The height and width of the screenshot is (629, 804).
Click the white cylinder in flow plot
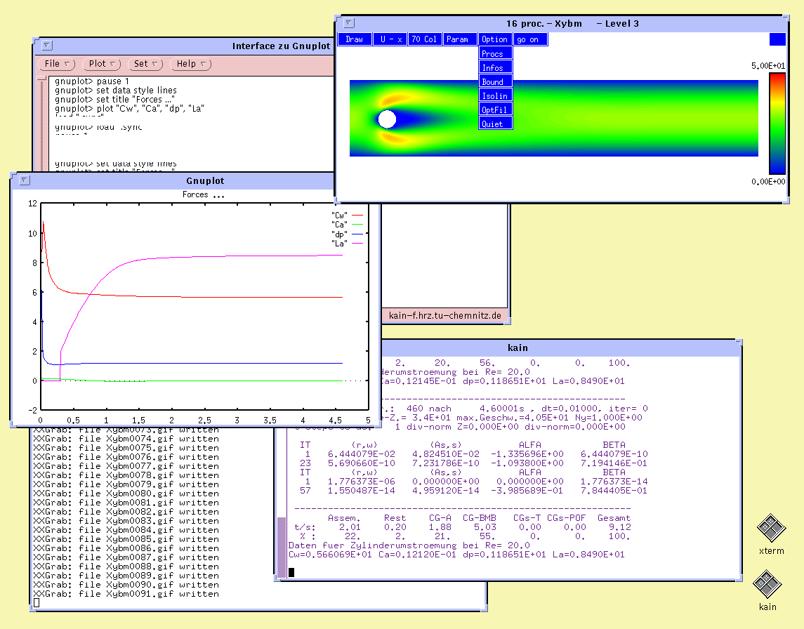(387, 119)
